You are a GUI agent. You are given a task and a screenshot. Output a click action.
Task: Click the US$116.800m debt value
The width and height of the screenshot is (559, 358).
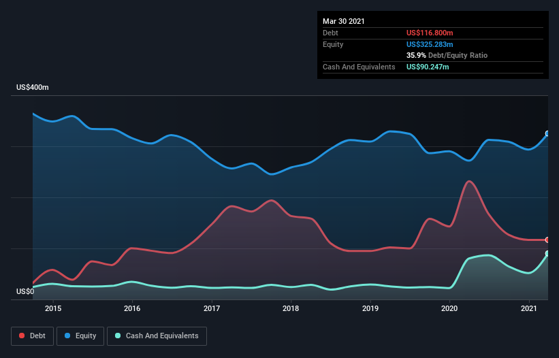coord(430,33)
